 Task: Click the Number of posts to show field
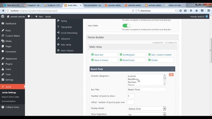[131, 96]
